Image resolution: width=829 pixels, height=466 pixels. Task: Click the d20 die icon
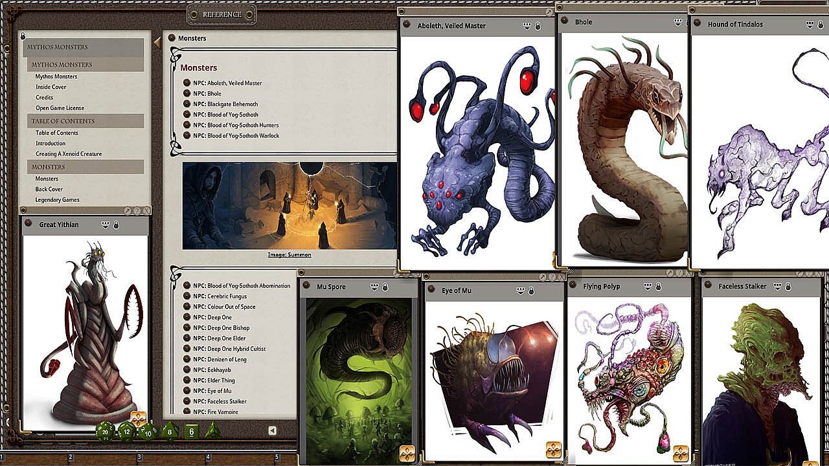coord(106,431)
